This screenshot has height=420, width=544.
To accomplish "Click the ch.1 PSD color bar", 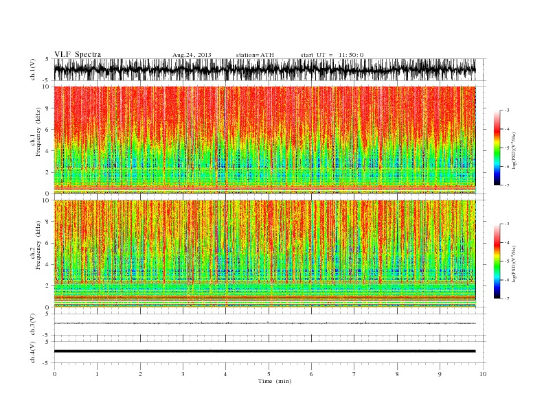I will pyautogui.click(x=497, y=148).
